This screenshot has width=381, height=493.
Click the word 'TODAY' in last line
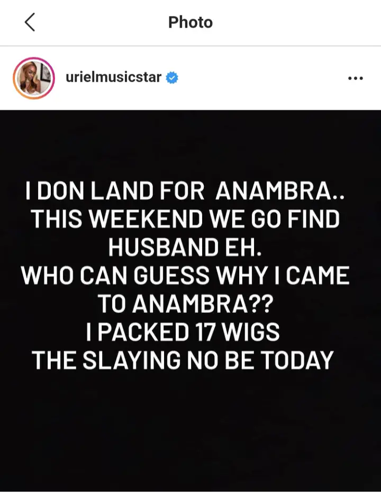click(297, 360)
